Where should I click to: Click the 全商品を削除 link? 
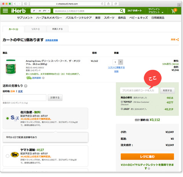51,40
